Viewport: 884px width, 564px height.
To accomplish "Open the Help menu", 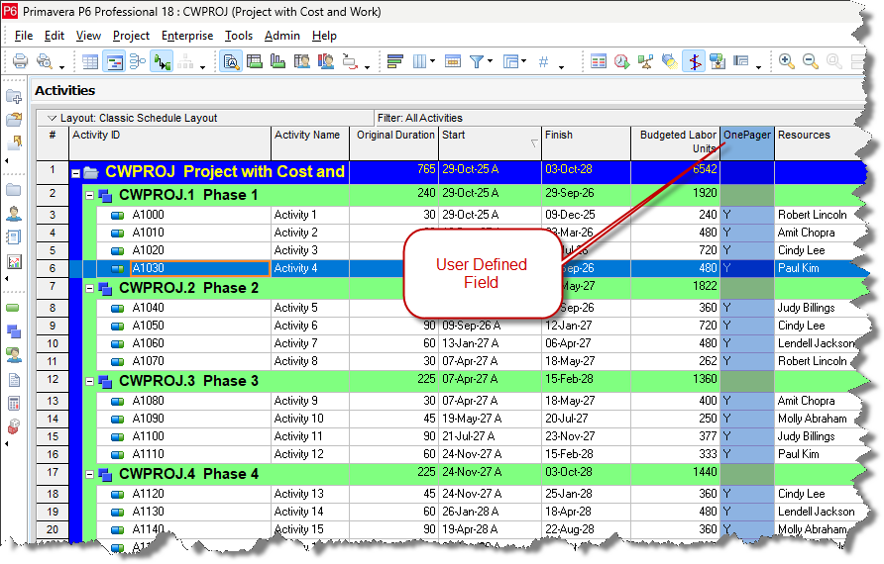I will (x=324, y=36).
